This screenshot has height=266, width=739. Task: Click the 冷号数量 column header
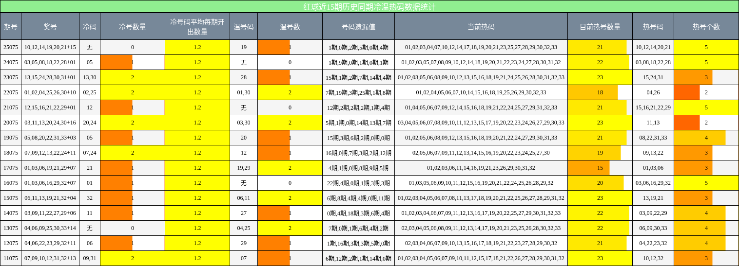(133, 27)
